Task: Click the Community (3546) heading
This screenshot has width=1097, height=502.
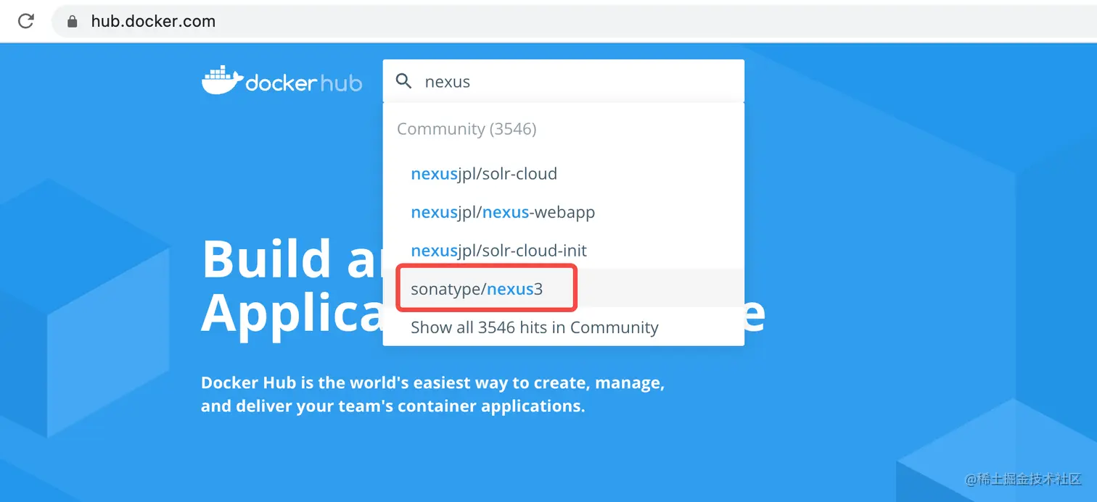Action: coord(467,129)
